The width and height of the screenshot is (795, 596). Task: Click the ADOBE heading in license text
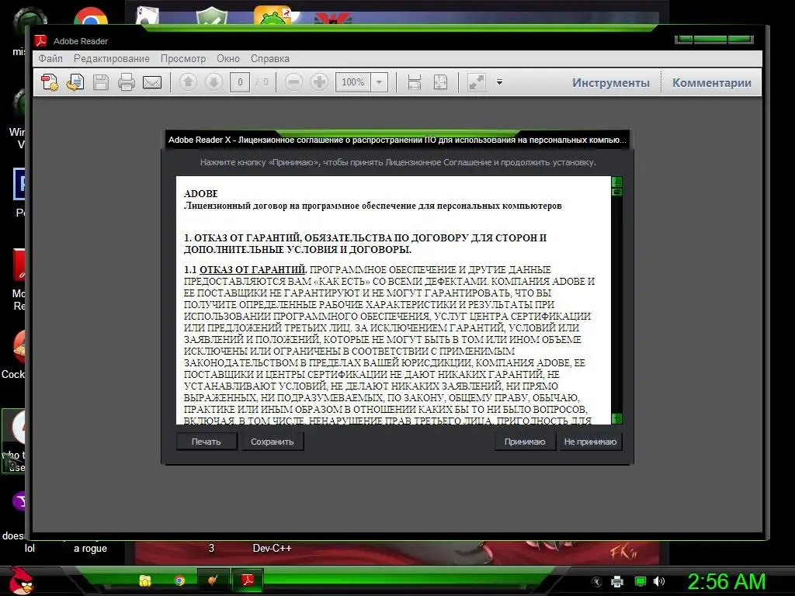tap(201, 193)
